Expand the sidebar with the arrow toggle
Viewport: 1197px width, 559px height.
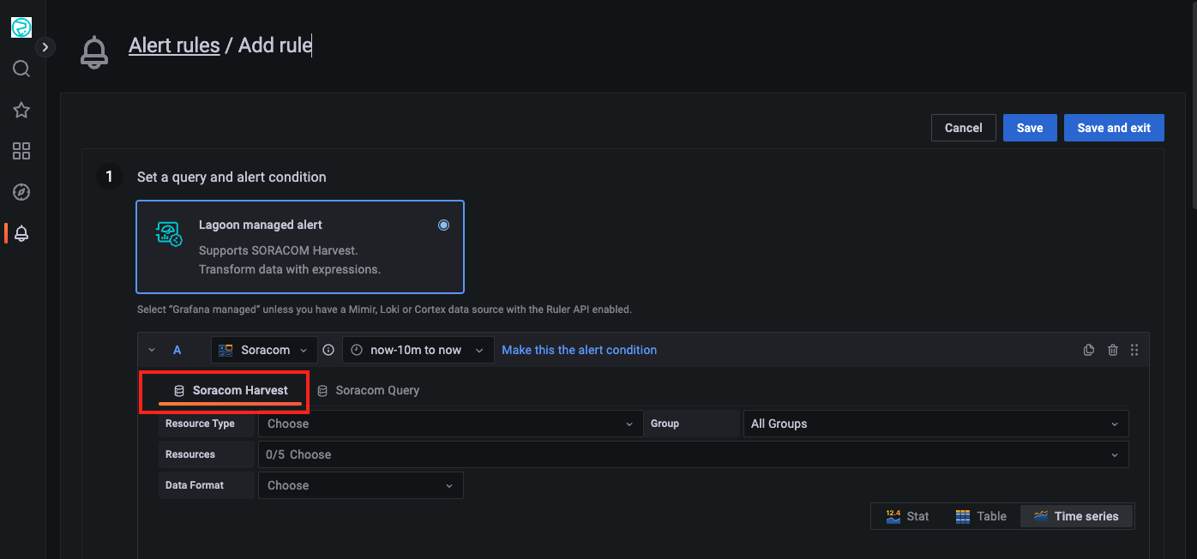(x=45, y=48)
